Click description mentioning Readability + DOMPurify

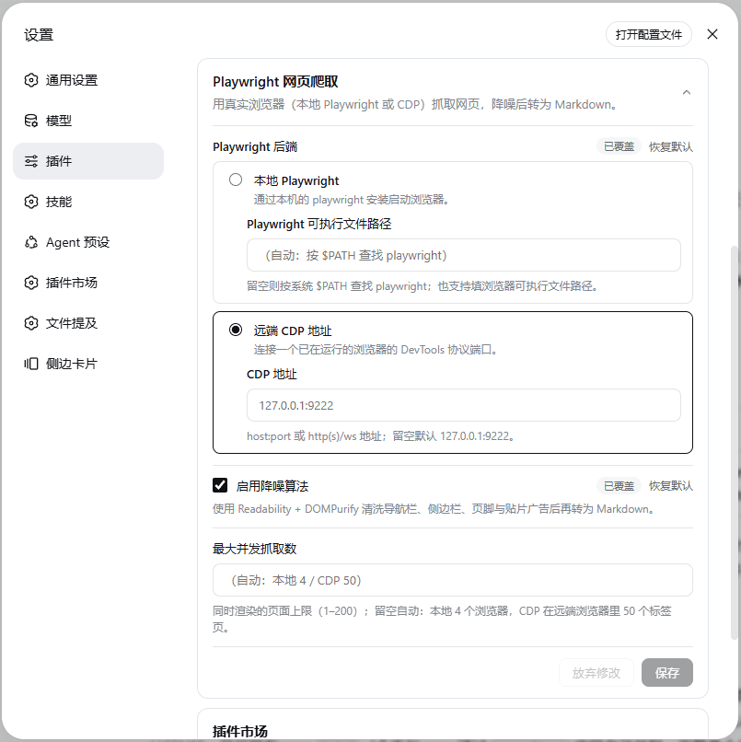coord(434,509)
